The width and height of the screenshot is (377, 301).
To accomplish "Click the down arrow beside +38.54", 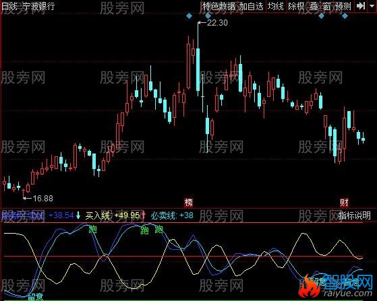I will point(78,215).
